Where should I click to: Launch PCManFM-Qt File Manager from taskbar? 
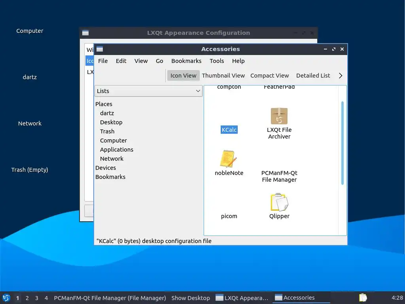[110, 298]
